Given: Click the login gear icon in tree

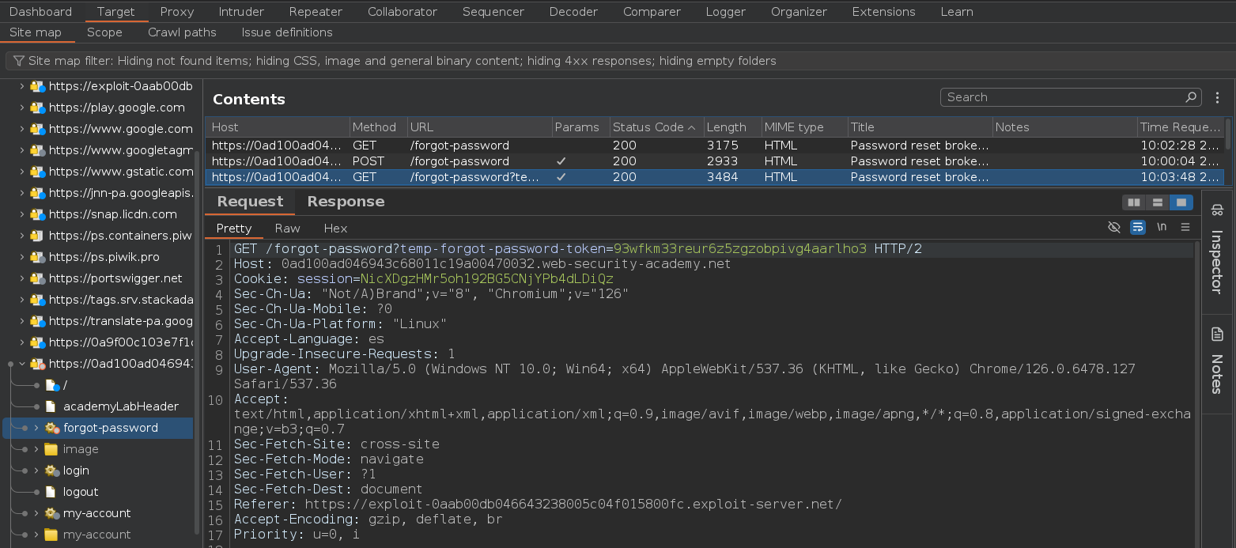Looking at the screenshot, I should click(x=52, y=471).
